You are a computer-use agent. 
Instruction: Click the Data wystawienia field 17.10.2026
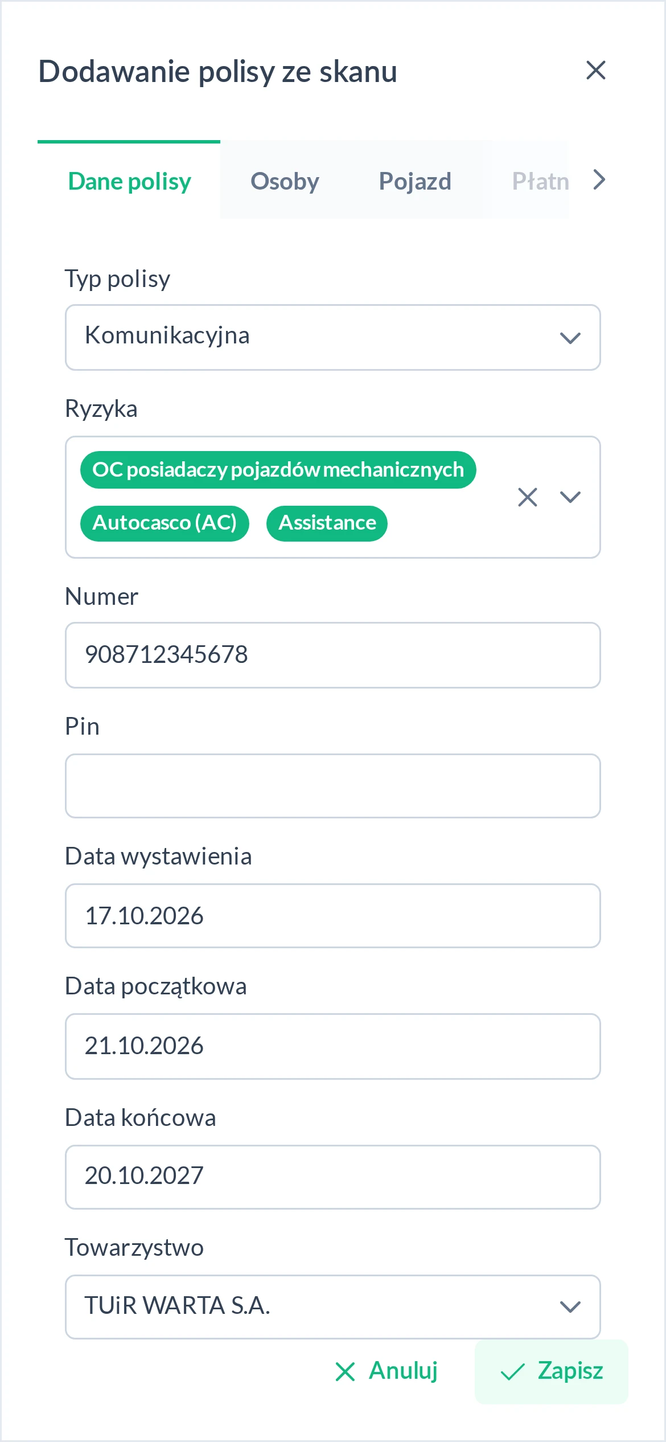coord(333,916)
